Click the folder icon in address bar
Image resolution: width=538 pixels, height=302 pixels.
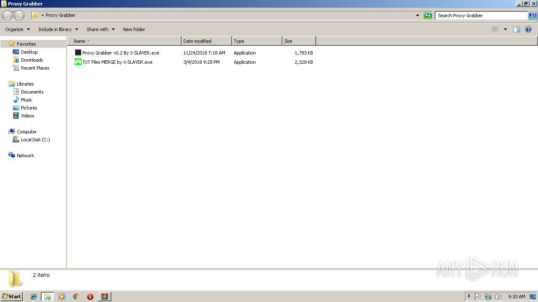point(35,15)
